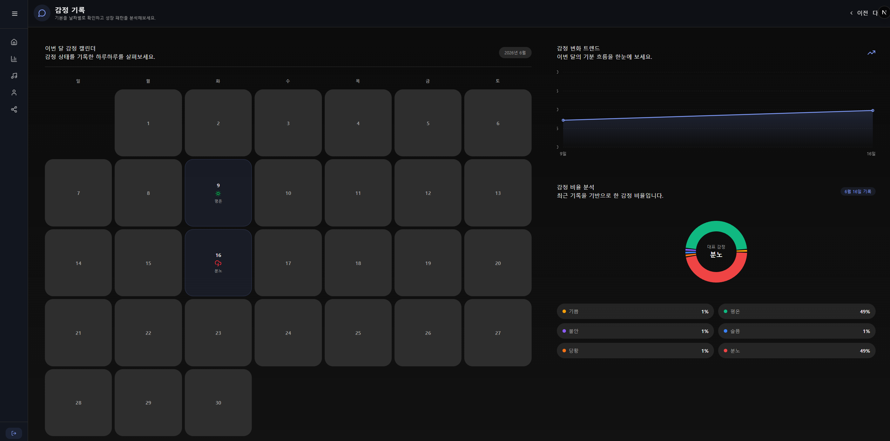Screen dimensions: 890x441
Task: Select the 평온 49% legend pill
Action: (797, 311)
